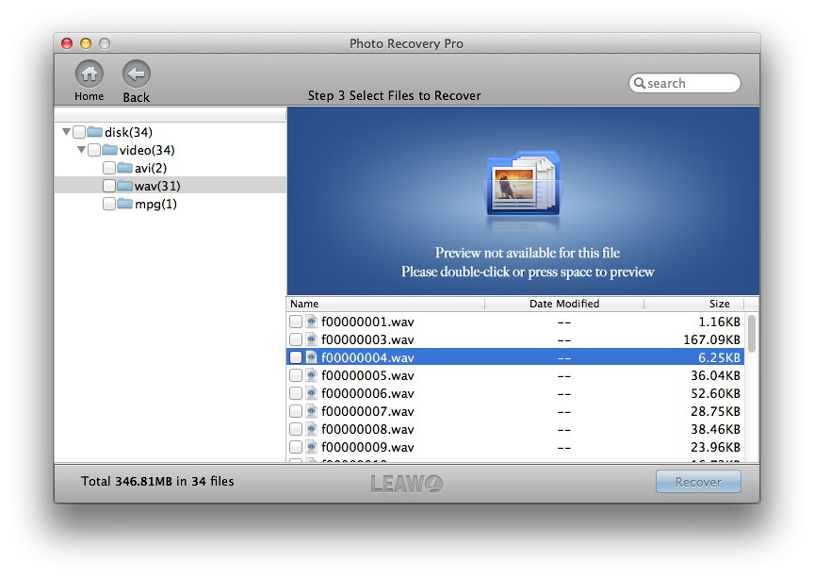
Task: Collapse the disk(34) tree node
Action: (66, 132)
